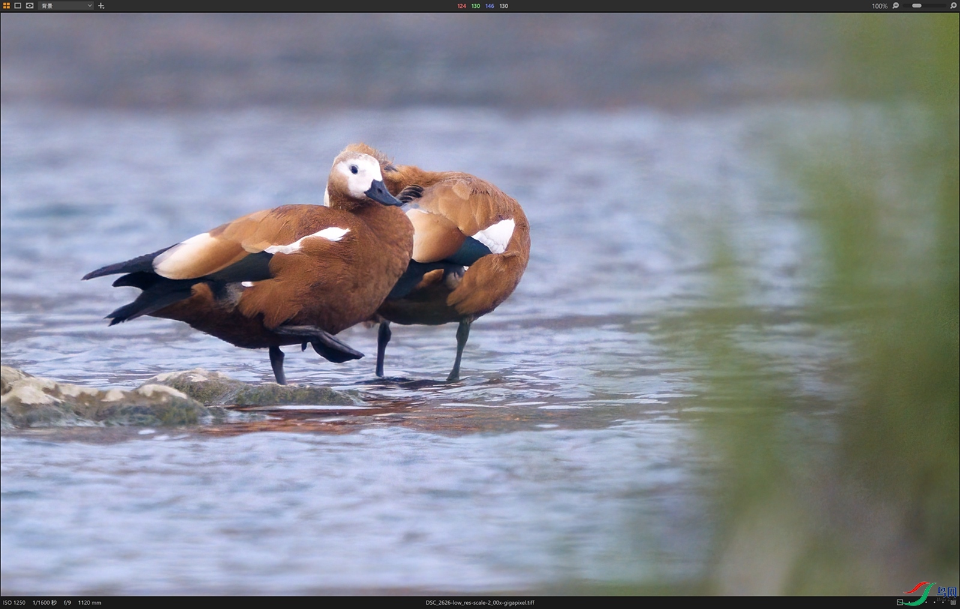
Task: Open the 背景 layer dropdown
Action: (x=65, y=5)
